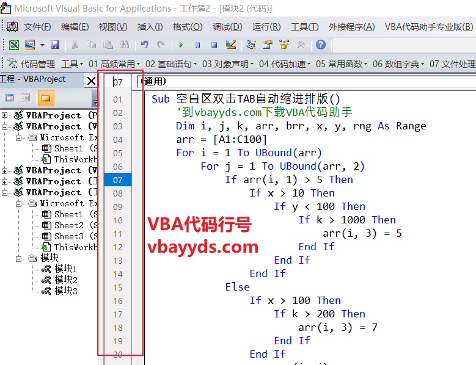Click line number 12 in the gutter
This screenshot has height=365, width=476.
click(x=118, y=247)
